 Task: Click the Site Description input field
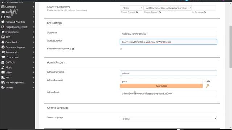click(x=168, y=42)
